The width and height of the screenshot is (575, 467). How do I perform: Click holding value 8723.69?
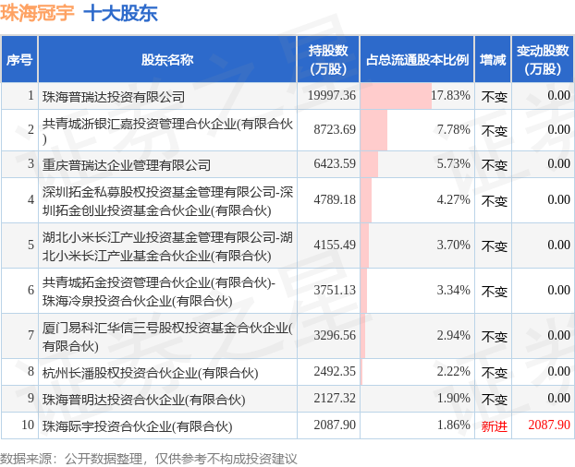[x=335, y=129]
